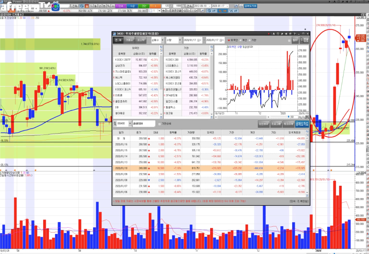The width and height of the screenshot is (369, 254).
Task: Select the 전체 tab in investor analysis window
Action: point(118,40)
